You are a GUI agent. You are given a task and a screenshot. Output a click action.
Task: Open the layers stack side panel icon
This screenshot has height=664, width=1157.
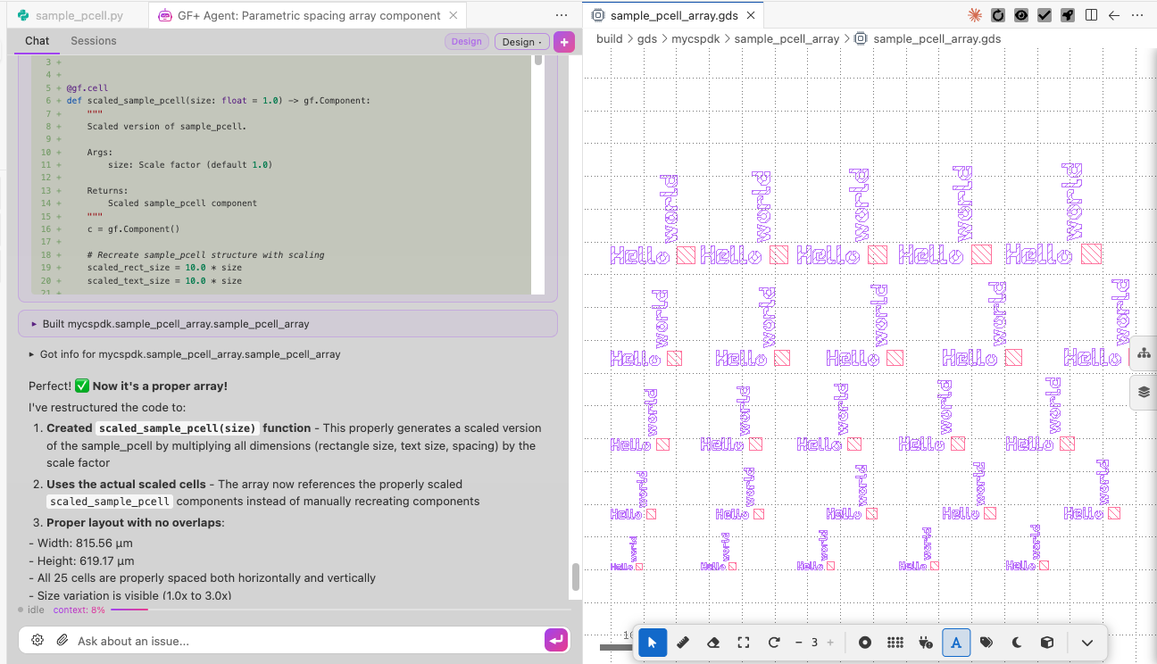click(1144, 392)
